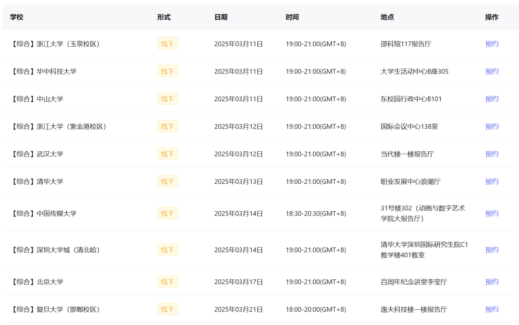Viewport: 519px width, 325px height.
Task: Click 线下 tag in 中国传媒大学 row
Action: 168,213
